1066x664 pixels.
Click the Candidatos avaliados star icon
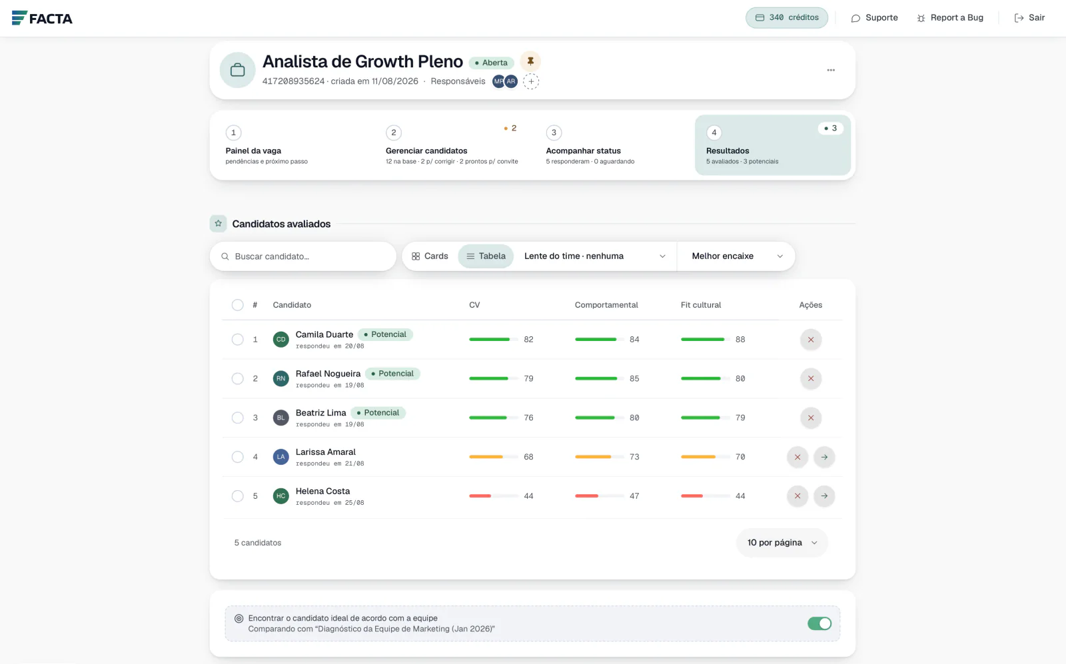[218, 224]
